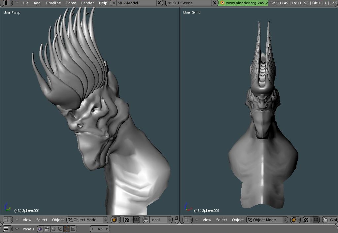Switch to the Object context axes button

60,229
